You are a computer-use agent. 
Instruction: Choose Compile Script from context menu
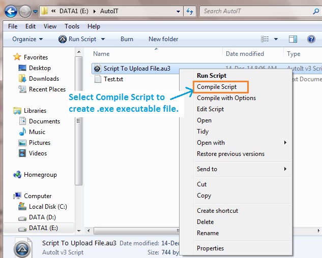point(217,87)
